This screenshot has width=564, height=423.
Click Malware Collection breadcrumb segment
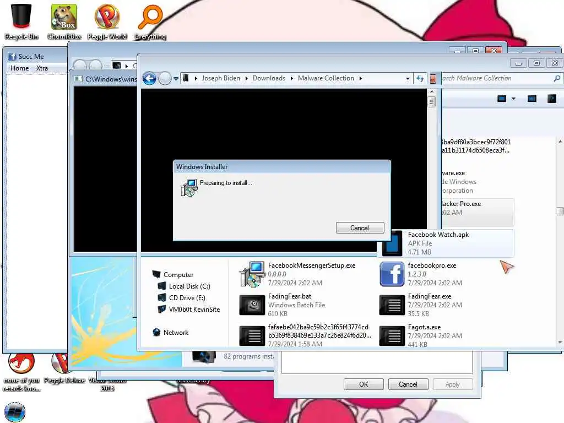(x=326, y=78)
